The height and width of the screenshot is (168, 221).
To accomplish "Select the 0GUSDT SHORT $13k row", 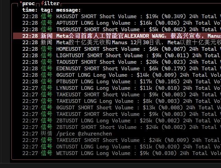I will pyautogui.click(x=117, y=108).
